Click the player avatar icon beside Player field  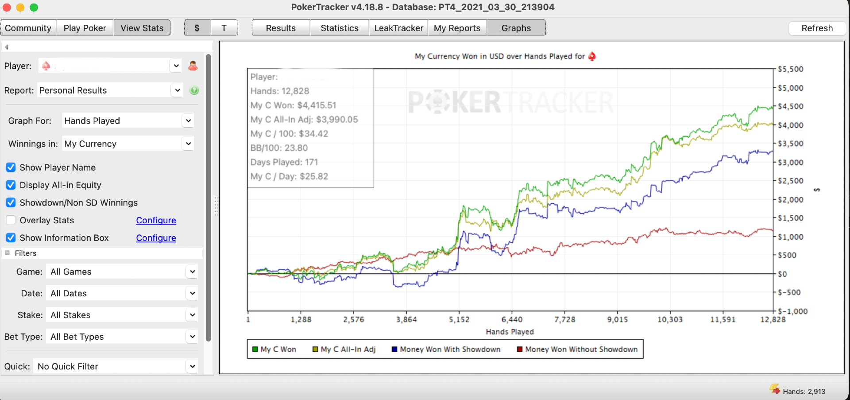[193, 66]
